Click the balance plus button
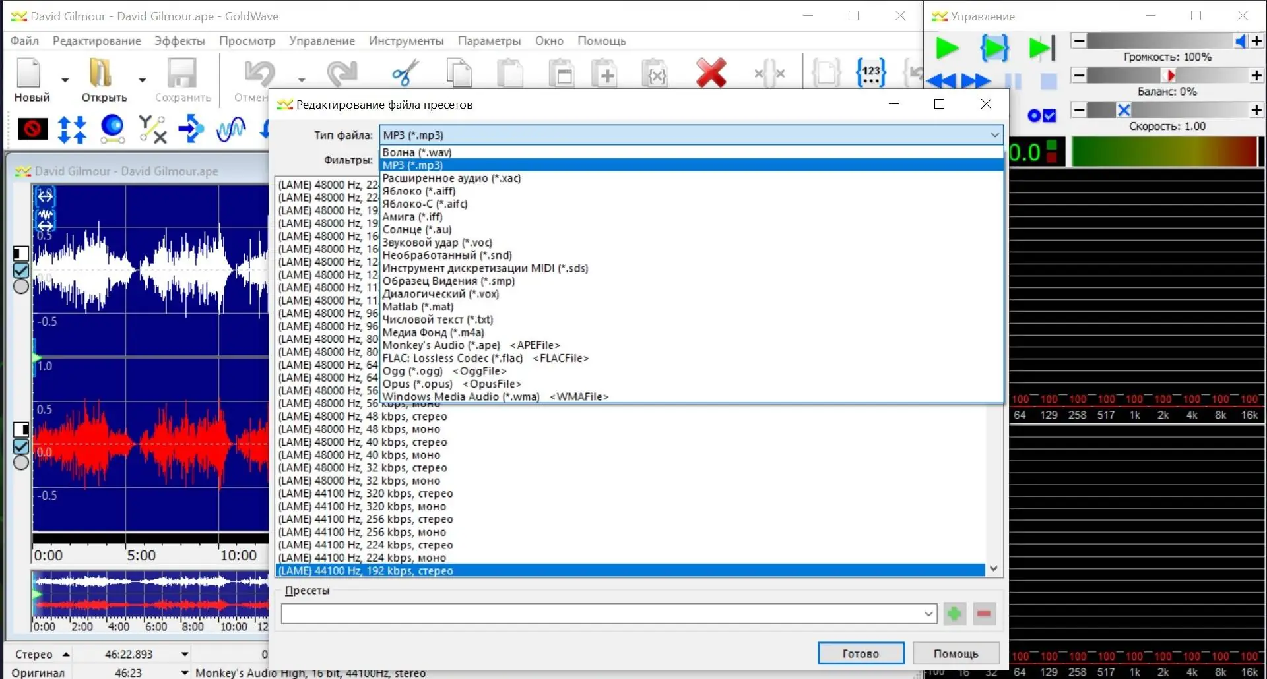The image size is (1267, 679). (x=1256, y=75)
